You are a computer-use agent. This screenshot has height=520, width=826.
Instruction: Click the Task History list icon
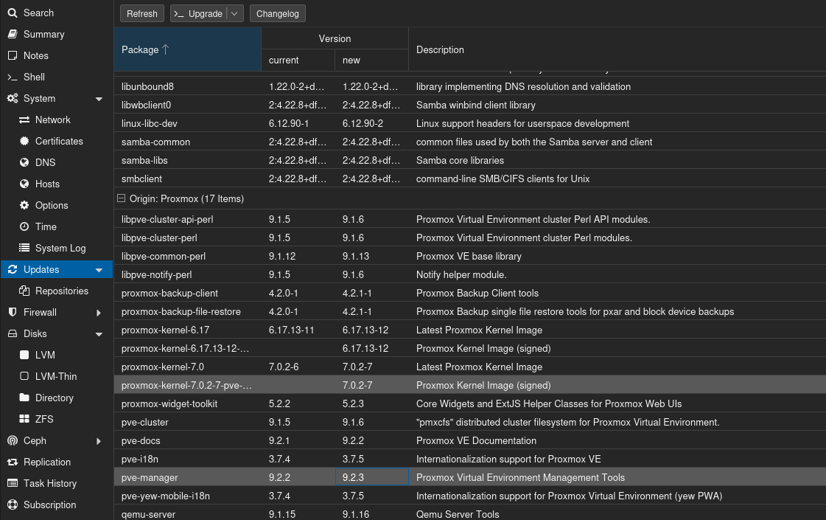(x=13, y=484)
